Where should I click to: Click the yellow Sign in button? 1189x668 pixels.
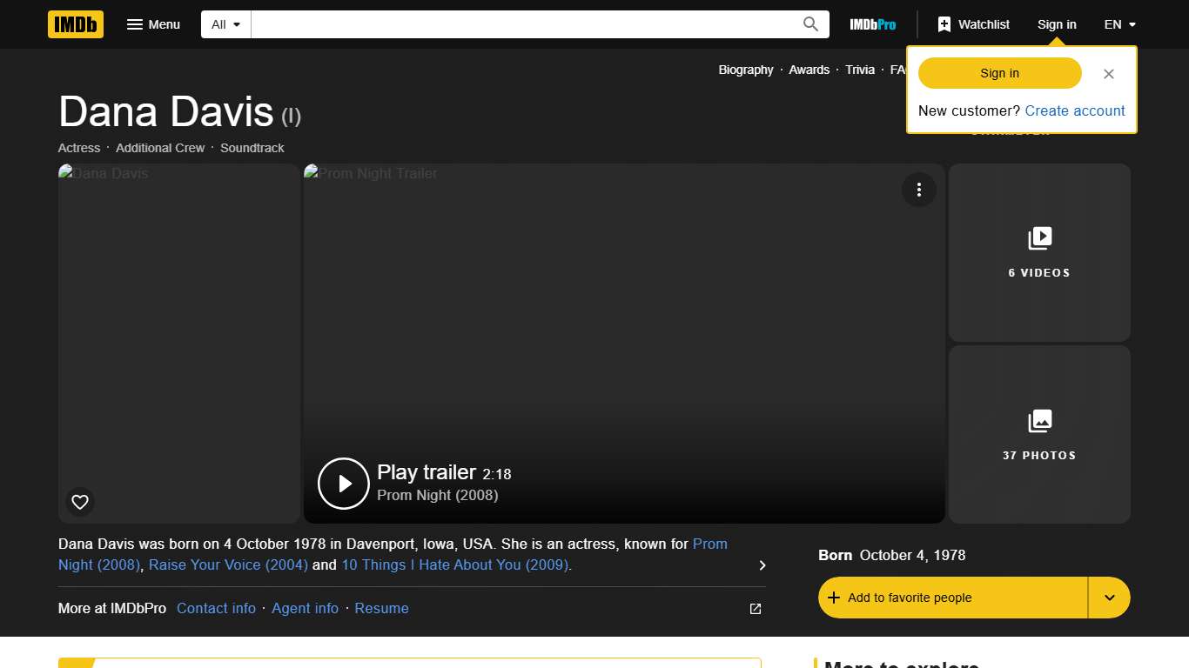coord(999,73)
